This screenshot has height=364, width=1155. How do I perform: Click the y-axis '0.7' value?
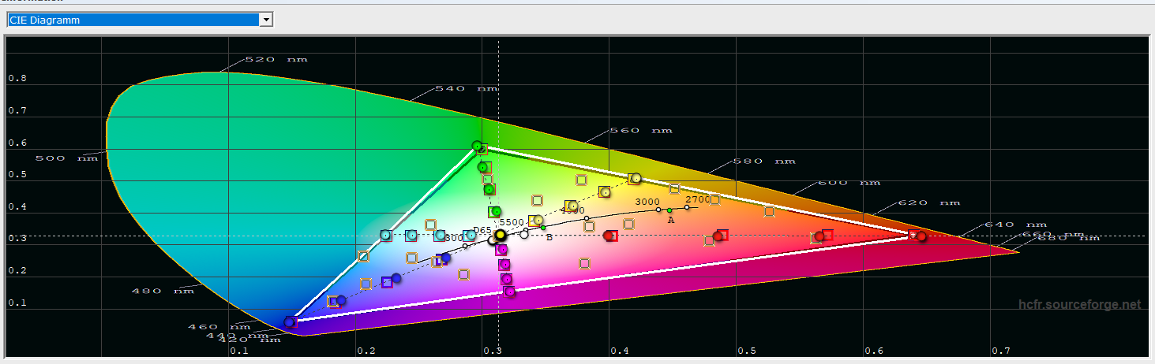pos(17,110)
